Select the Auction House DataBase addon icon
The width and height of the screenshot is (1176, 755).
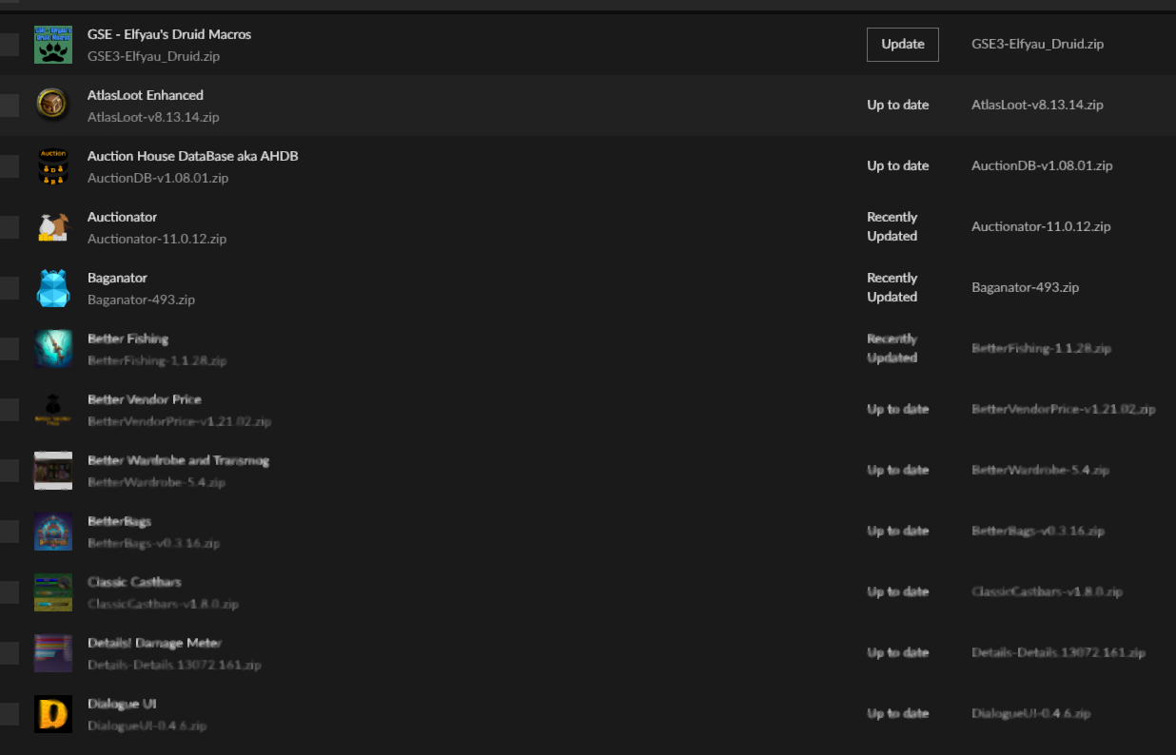pos(53,166)
